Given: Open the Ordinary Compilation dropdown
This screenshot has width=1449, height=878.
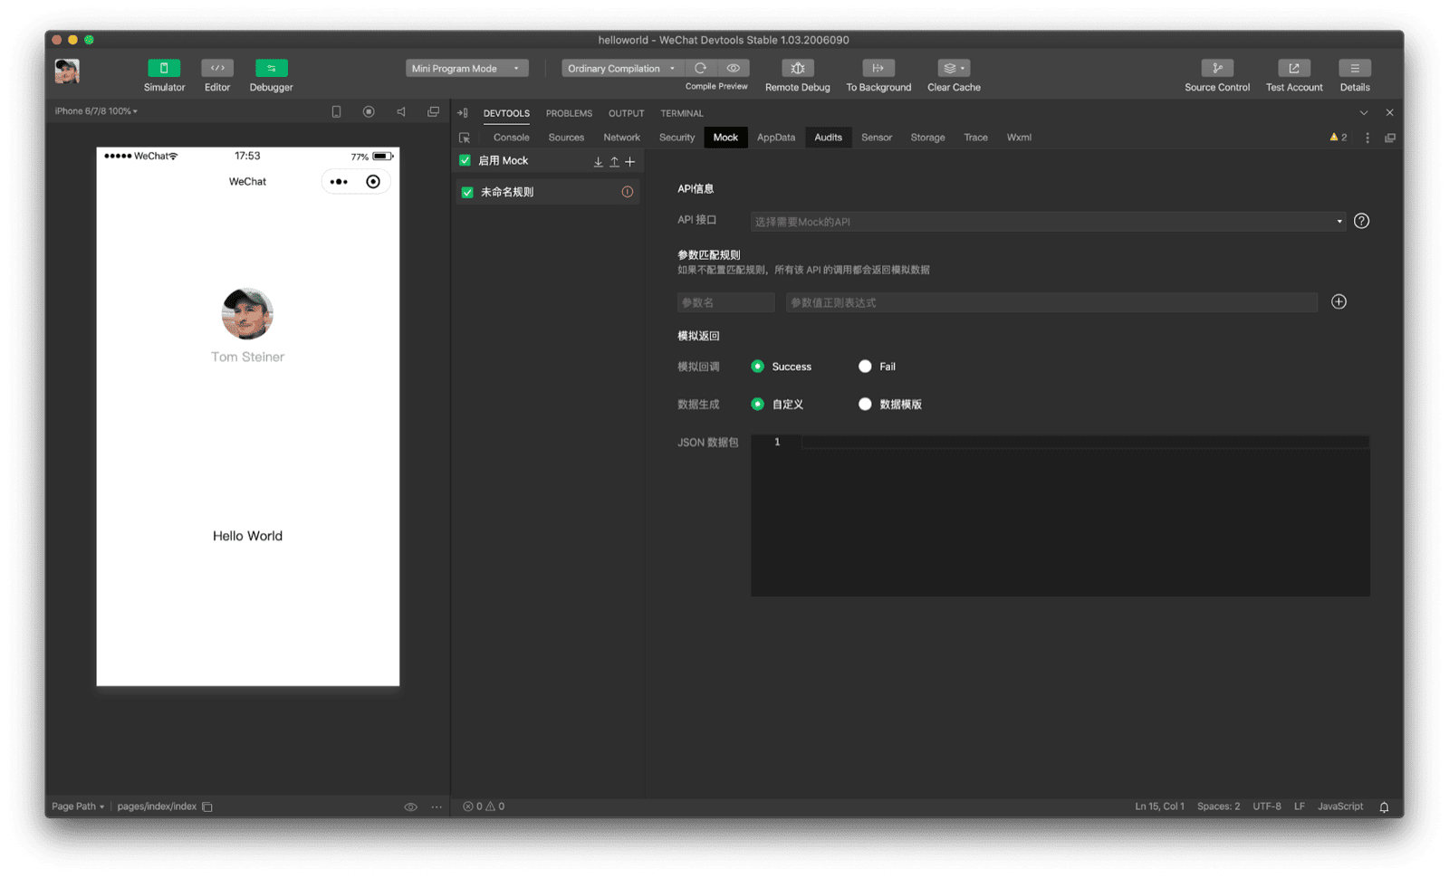Looking at the screenshot, I should 621,68.
